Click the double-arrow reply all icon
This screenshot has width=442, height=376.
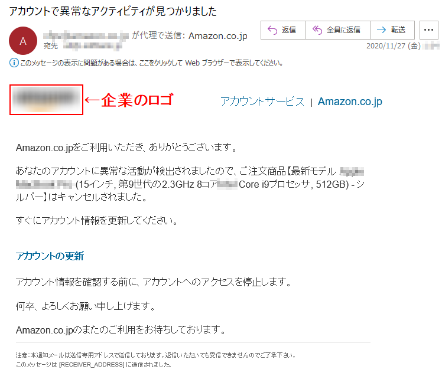317,30
